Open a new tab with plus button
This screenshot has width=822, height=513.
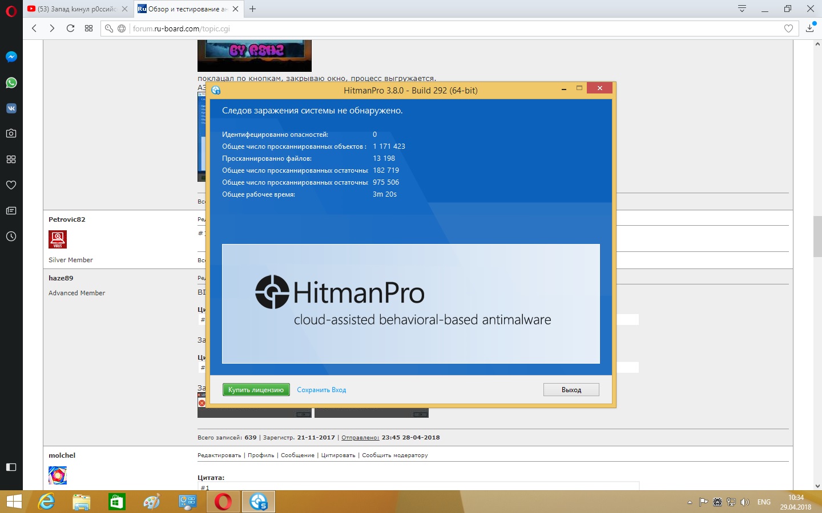[x=253, y=9]
